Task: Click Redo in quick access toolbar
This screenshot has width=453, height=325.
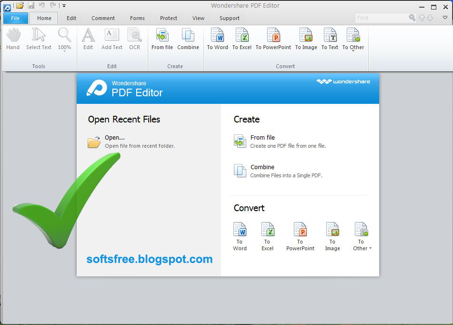Action: coord(53,5)
